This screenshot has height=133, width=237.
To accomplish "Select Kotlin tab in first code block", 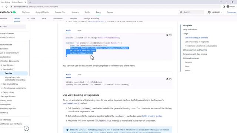I will point(69,30).
